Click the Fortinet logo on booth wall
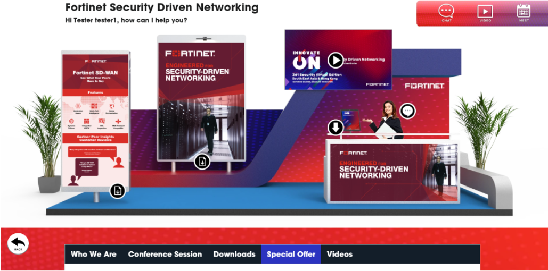The width and height of the screenshot is (548, 271). (x=424, y=86)
